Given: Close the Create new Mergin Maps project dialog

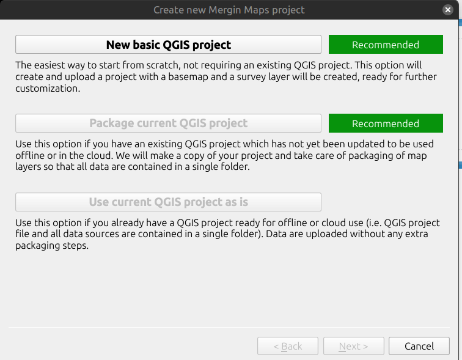Looking at the screenshot, I should pos(447,10).
